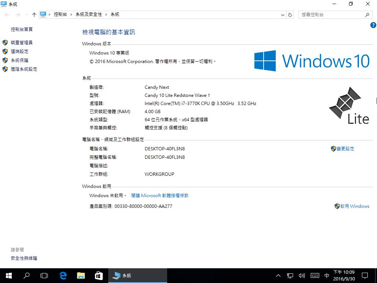Click Windows 10 專業版 edition text

pos(109,53)
